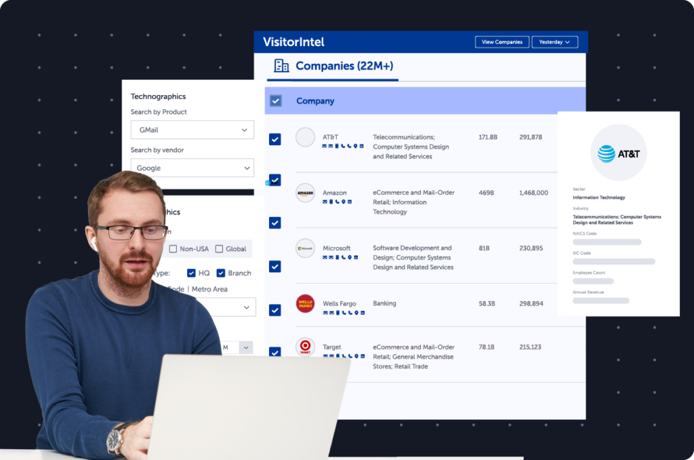Click the location pin icon under Amazon

[x=344, y=202]
